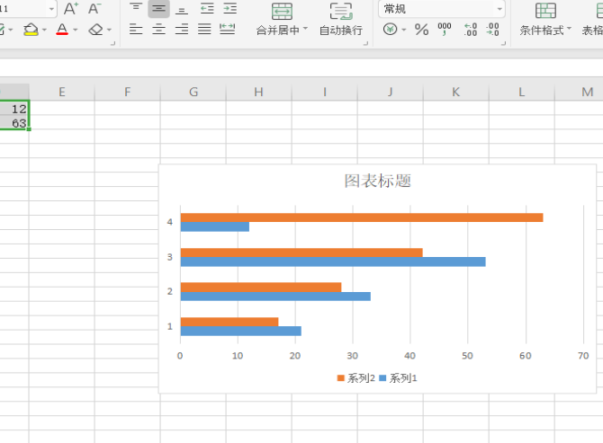Click horizontal axis label 70

click(583, 356)
